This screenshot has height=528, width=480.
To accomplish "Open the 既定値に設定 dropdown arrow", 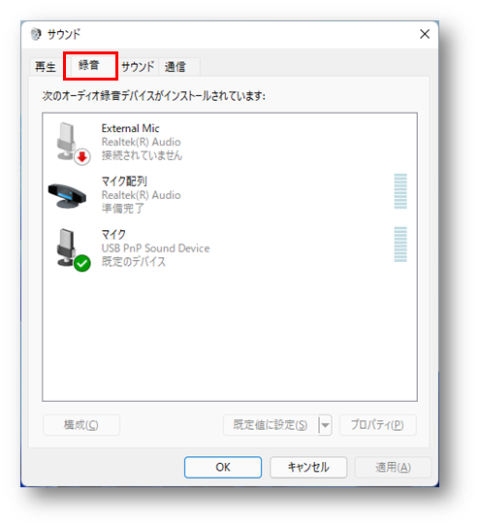I will 325,425.
